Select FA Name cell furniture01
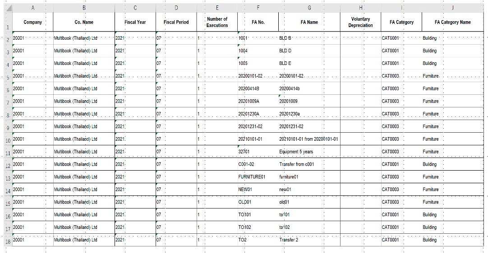Image resolution: width=488 pixels, height=255 pixels. [309, 177]
